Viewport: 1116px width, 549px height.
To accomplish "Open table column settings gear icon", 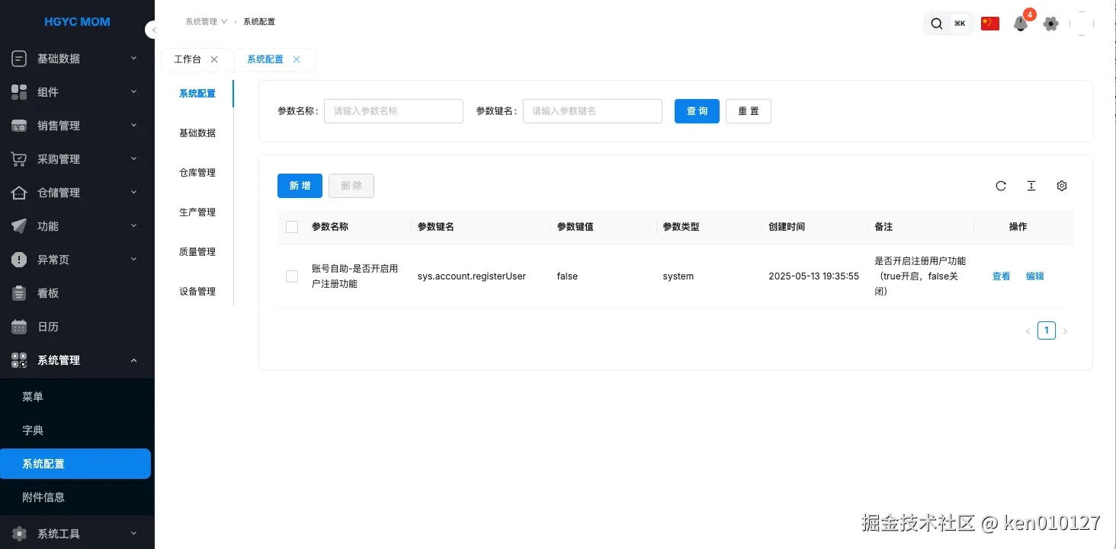I will [x=1062, y=186].
